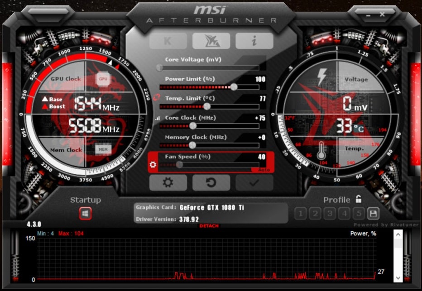This screenshot has height=291, width=422.
Task: Click the Fan Speed slider handle
Action: [x=179, y=165]
